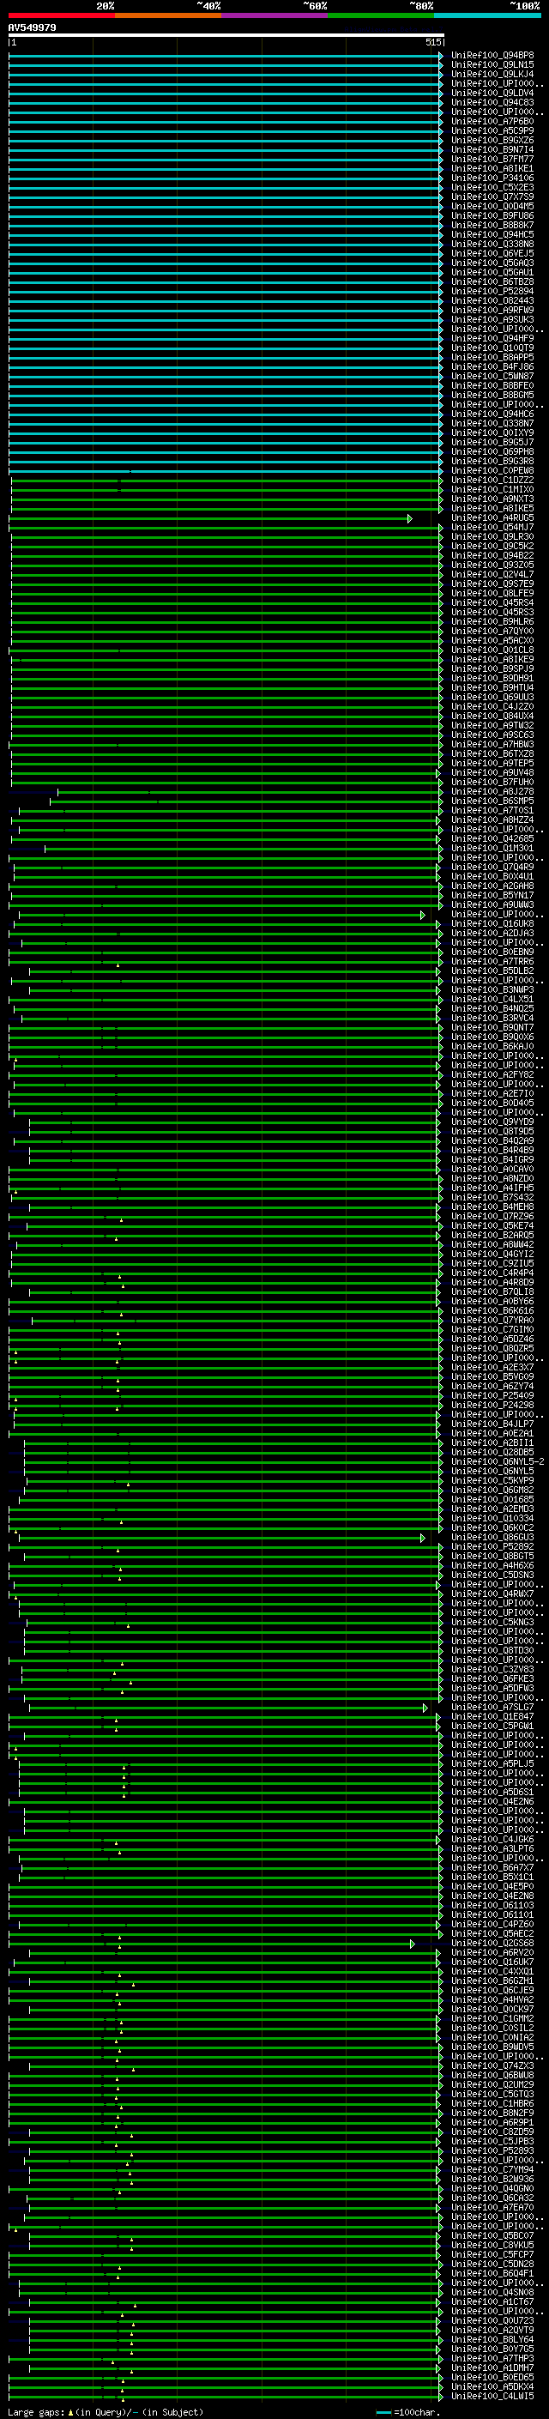
Task: Open hit UniRef100_A7HBW3
Action: 492,744
